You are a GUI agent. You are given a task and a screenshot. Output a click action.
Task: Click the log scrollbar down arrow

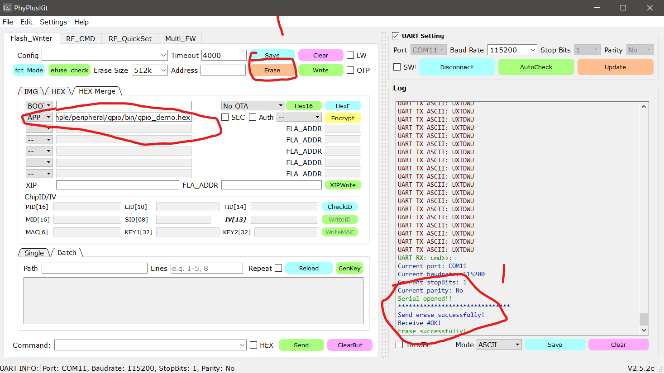point(644,331)
